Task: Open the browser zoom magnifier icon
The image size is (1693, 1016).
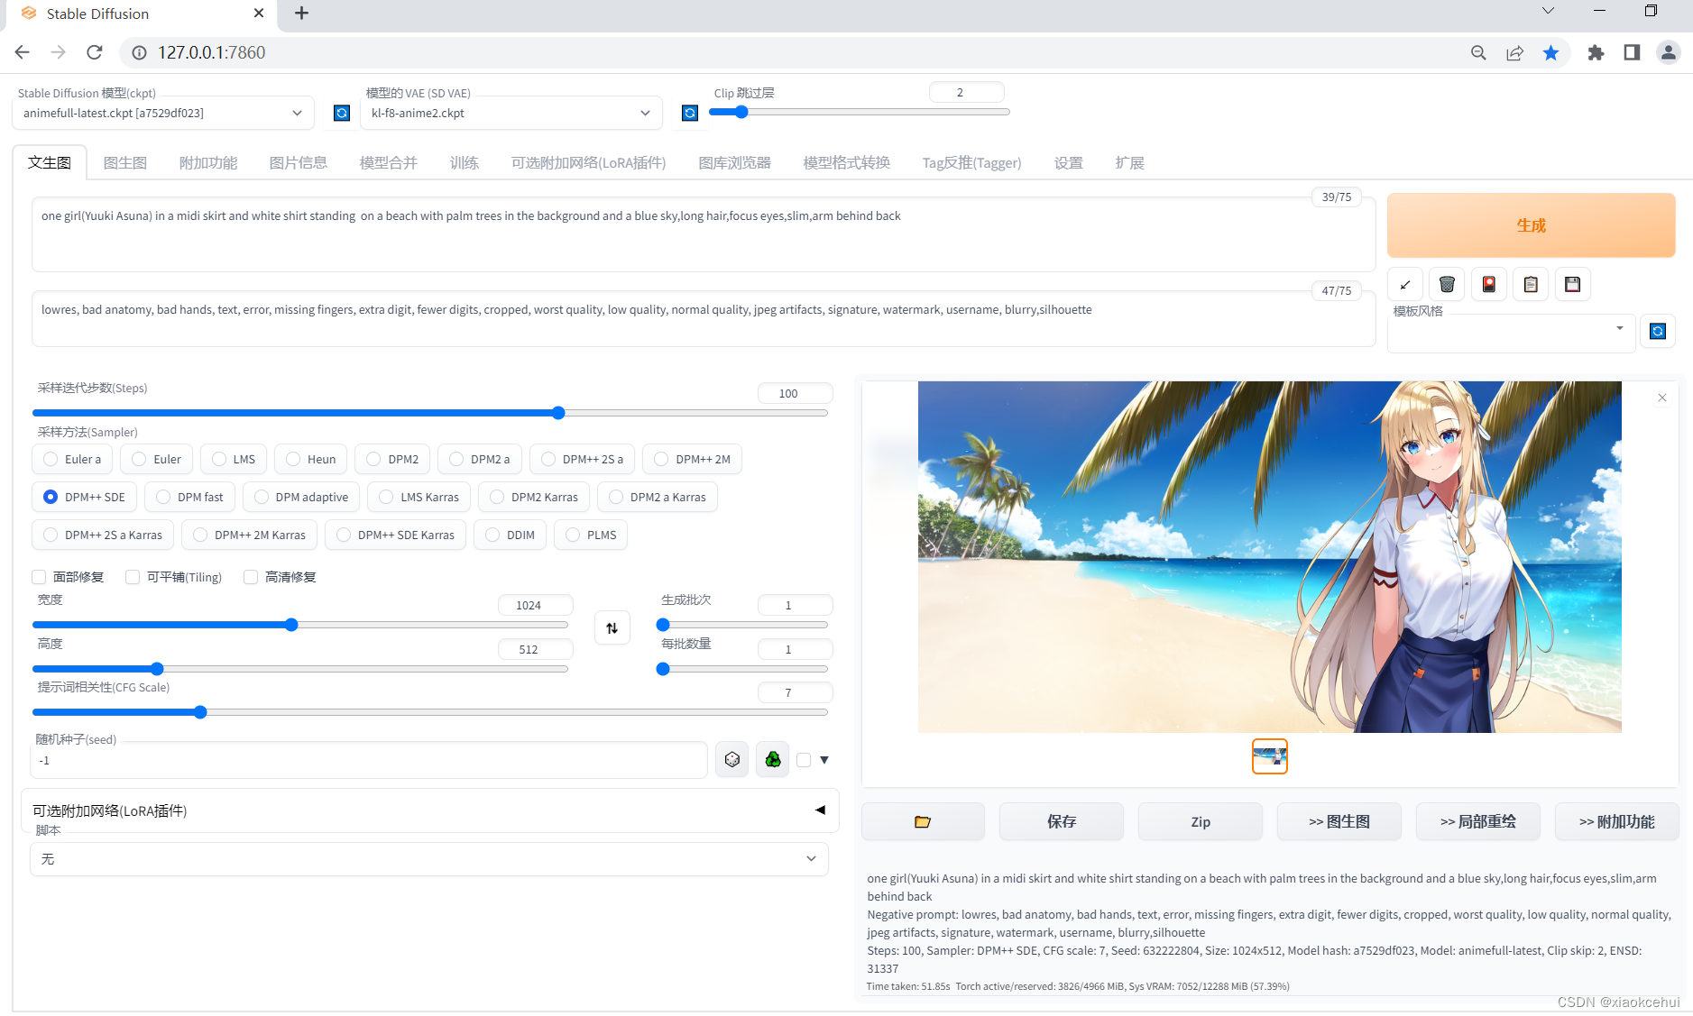Action: (1478, 52)
